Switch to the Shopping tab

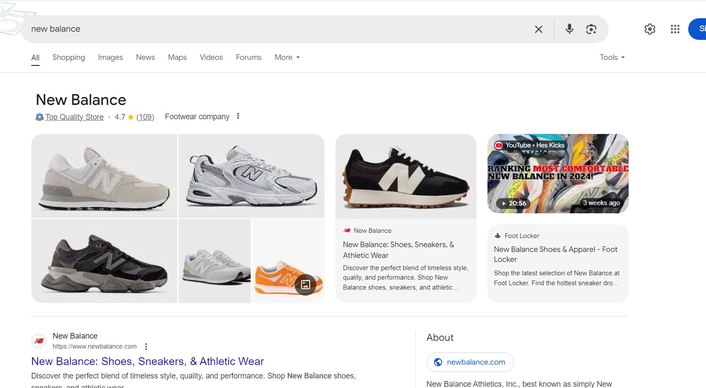click(69, 57)
